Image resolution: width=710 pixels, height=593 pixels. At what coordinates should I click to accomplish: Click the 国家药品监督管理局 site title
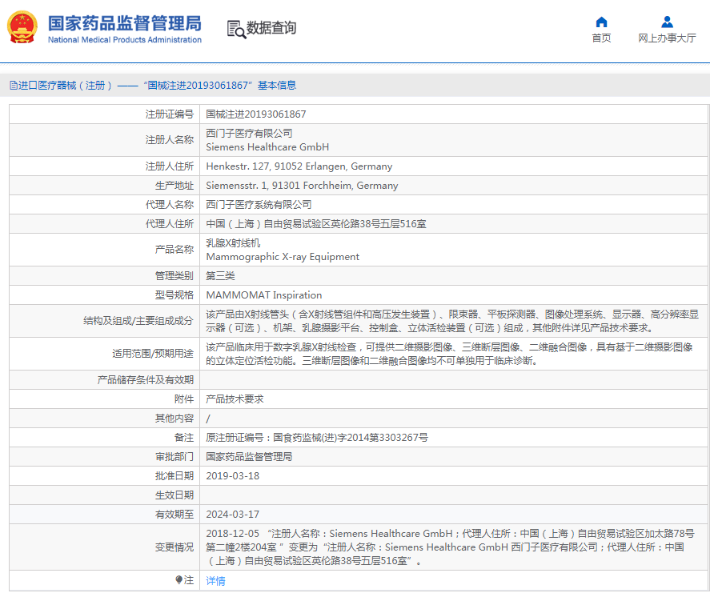point(125,23)
